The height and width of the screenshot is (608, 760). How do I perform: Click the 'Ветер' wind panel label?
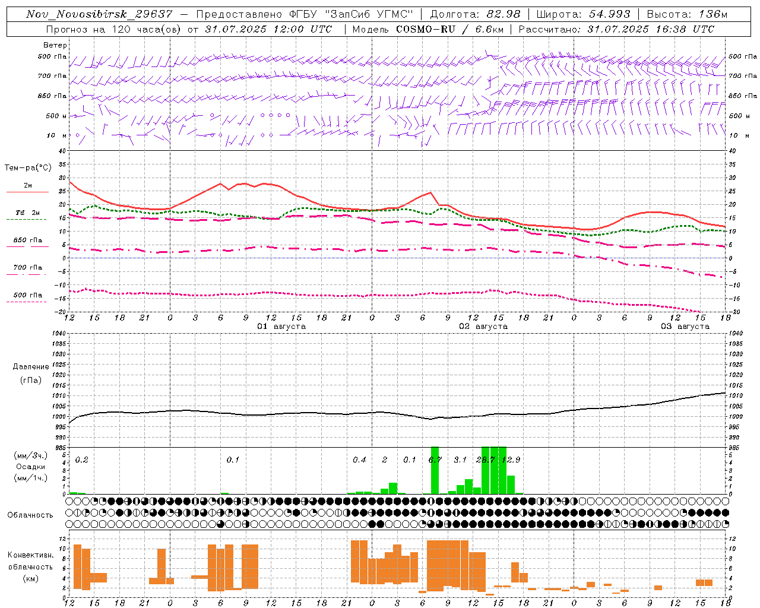point(55,45)
